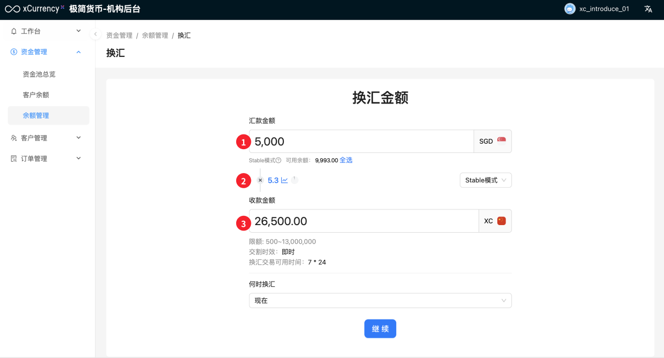Click the 全选 select-all link

(x=346, y=160)
